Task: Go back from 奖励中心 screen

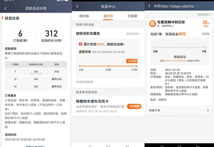Action: (77, 6)
